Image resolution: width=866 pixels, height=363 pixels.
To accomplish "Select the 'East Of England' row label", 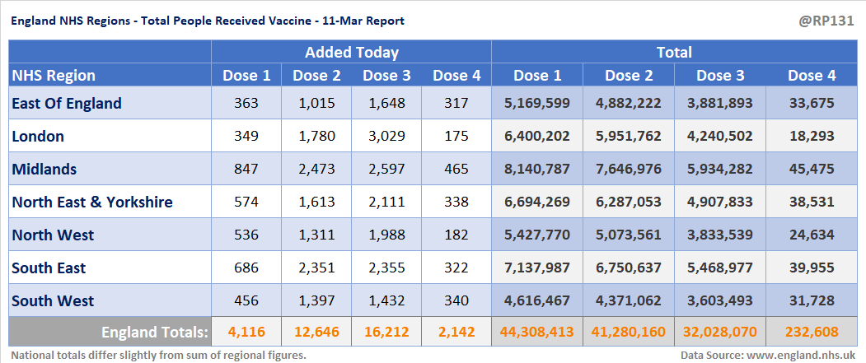I will tap(67, 103).
